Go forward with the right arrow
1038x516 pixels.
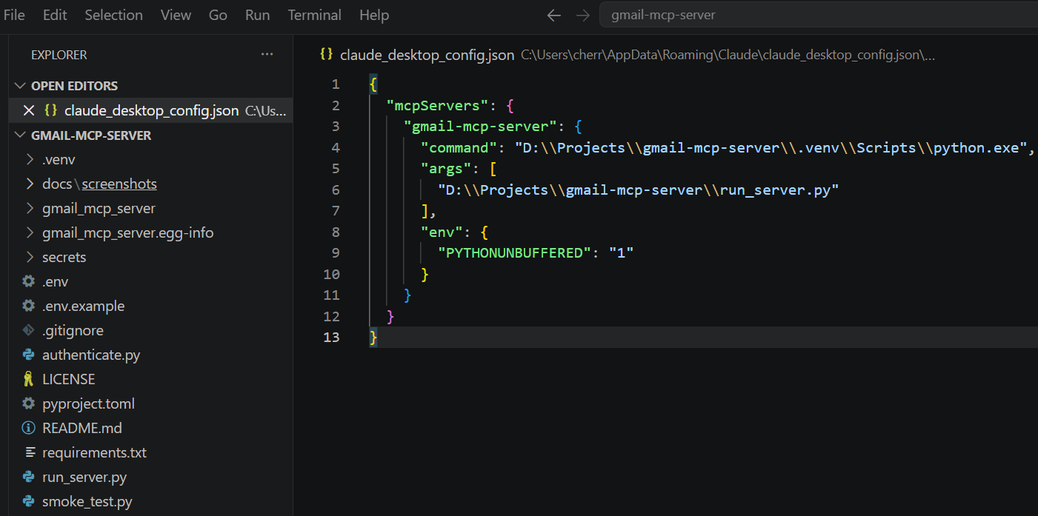click(582, 16)
